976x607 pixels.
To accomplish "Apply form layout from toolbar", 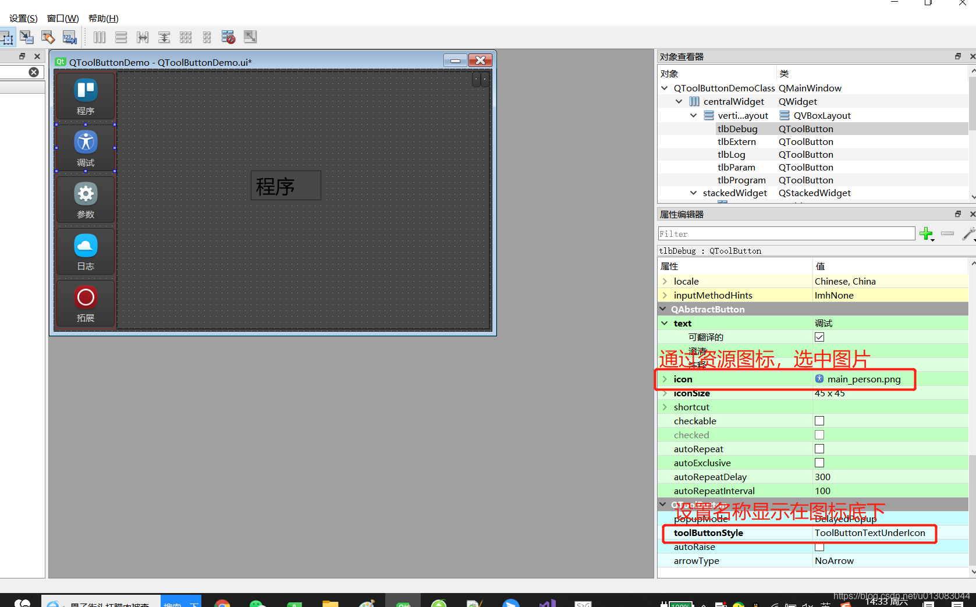I will click(x=207, y=37).
